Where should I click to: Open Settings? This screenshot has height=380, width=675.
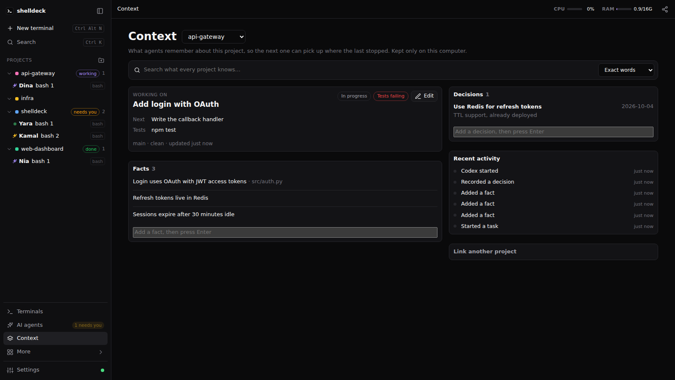(x=55, y=370)
